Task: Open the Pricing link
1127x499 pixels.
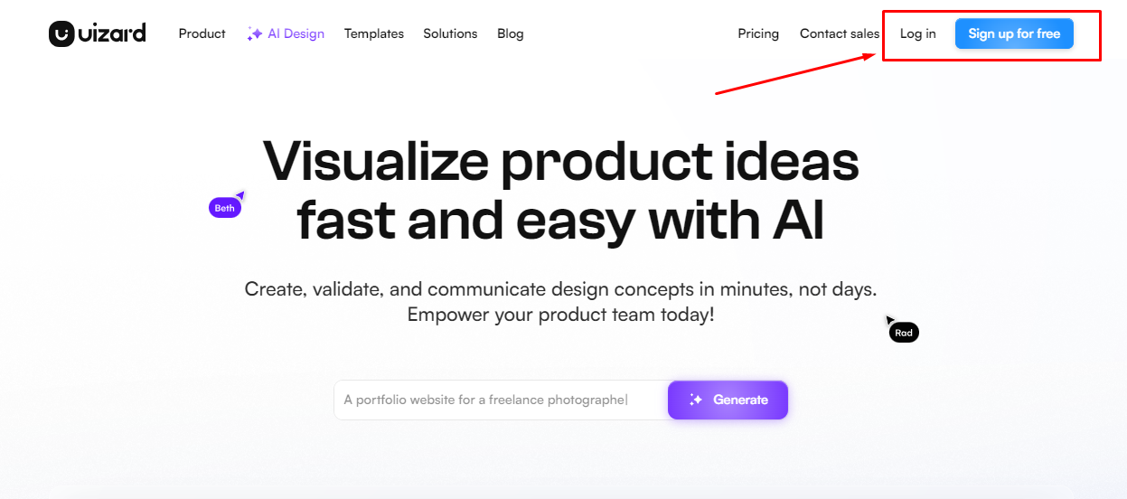Action: (x=758, y=33)
